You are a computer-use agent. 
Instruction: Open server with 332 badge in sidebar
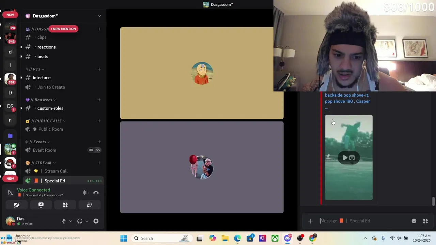pos(10,79)
